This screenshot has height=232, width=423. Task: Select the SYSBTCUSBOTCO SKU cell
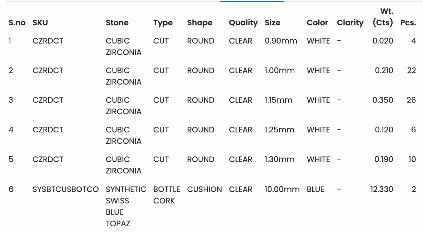pyautogui.click(x=65, y=189)
